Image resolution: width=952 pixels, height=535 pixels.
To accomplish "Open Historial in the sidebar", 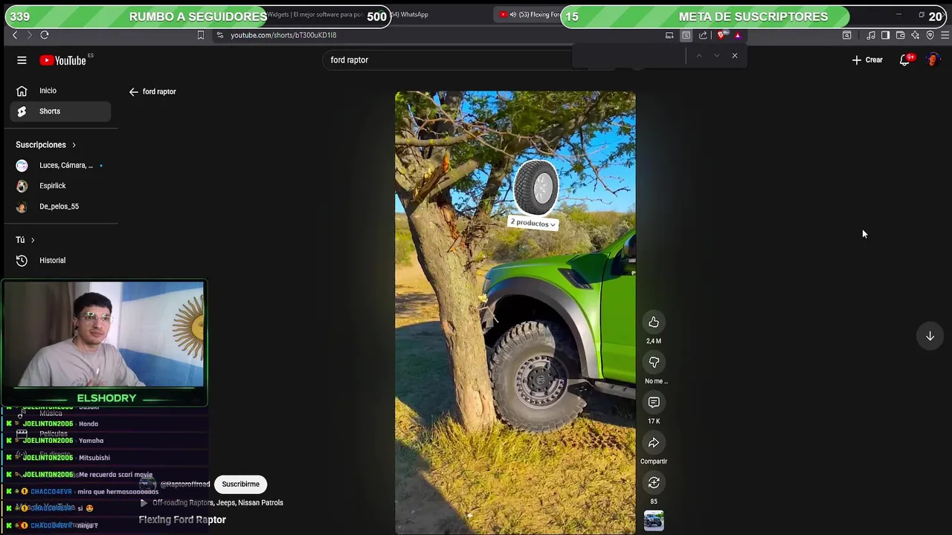I will (60, 261).
